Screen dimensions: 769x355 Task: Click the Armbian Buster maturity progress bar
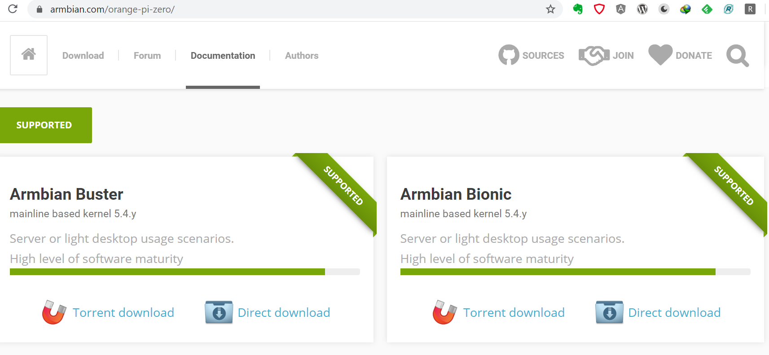point(185,272)
